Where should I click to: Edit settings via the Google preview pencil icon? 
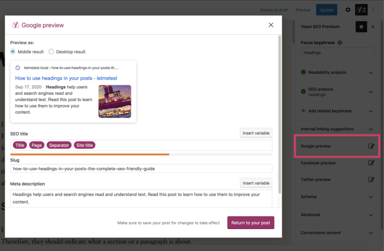coord(372,146)
